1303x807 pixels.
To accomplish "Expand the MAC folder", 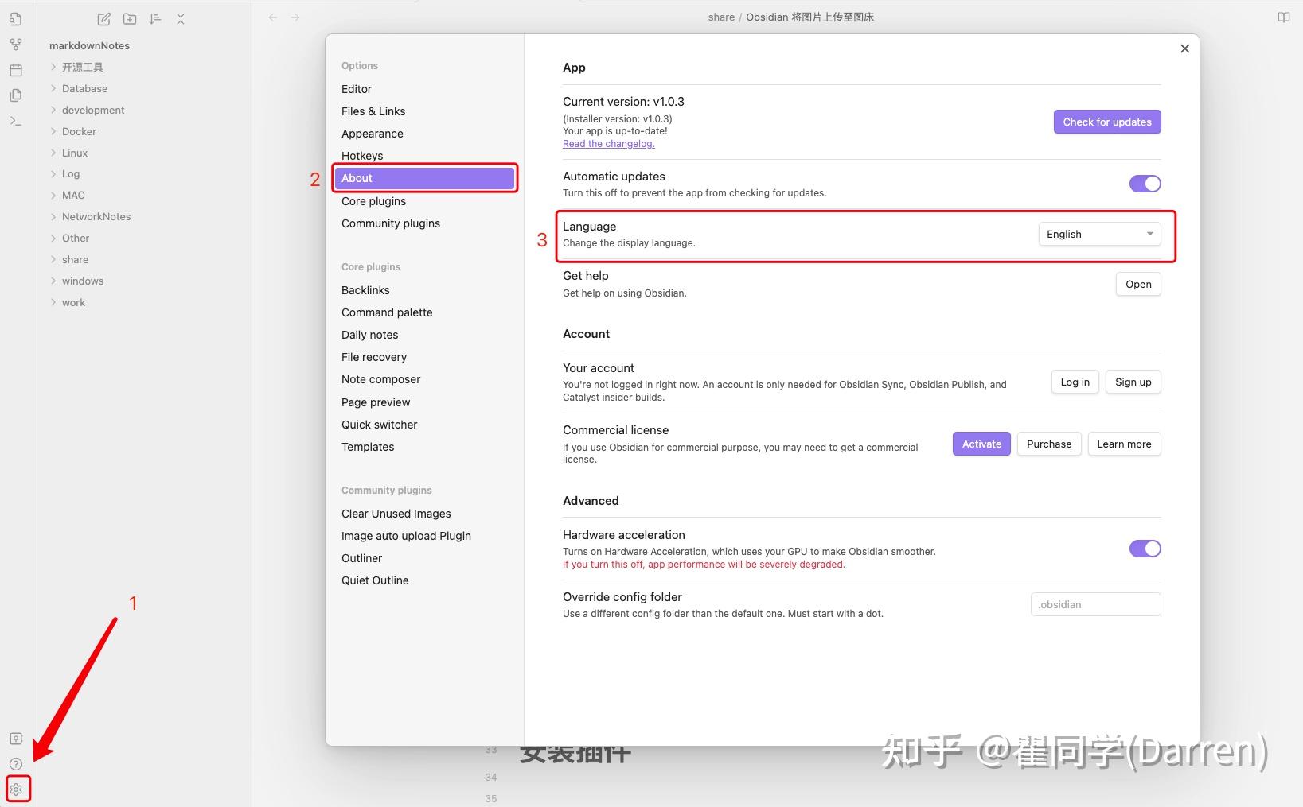I will tap(73, 195).
